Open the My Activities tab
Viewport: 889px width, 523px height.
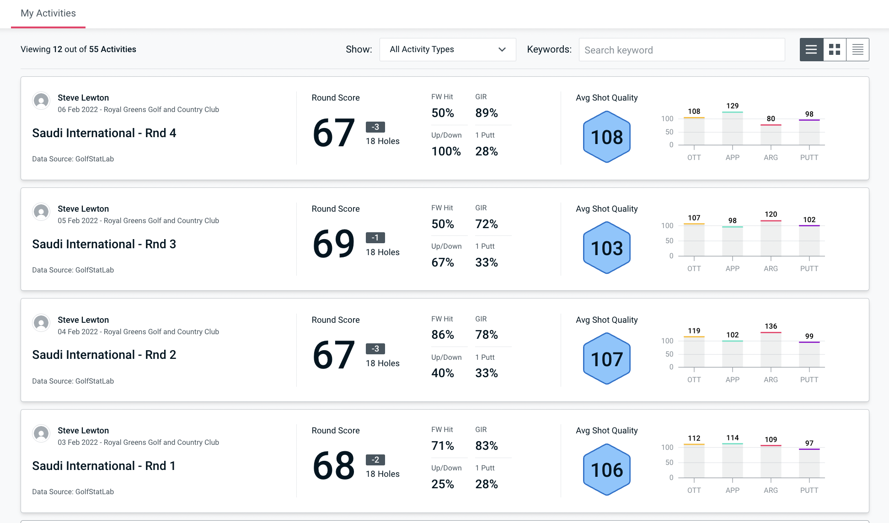(48, 13)
